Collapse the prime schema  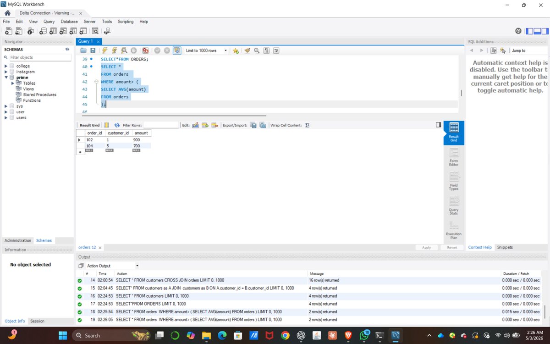coord(6,78)
